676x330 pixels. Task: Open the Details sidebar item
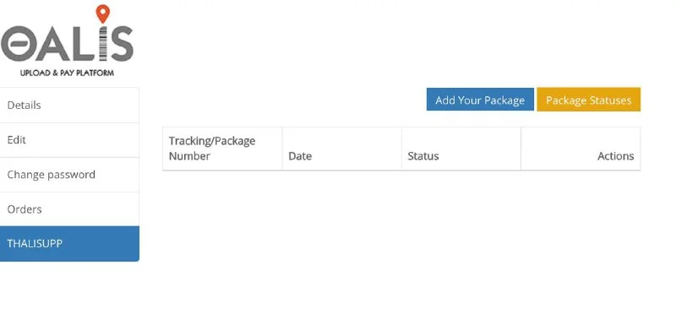pos(69,105)
